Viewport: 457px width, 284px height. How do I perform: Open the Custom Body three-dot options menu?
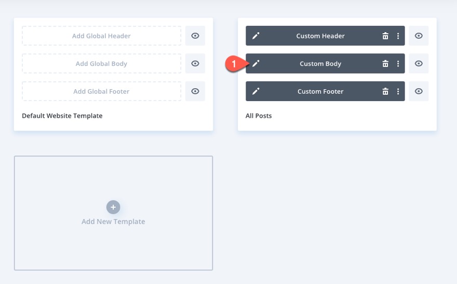[x=398, y=64]
